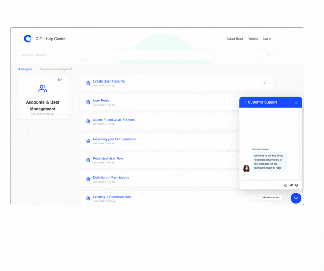Open Resetting your Q-Fi password article

(x=115, y=139)
